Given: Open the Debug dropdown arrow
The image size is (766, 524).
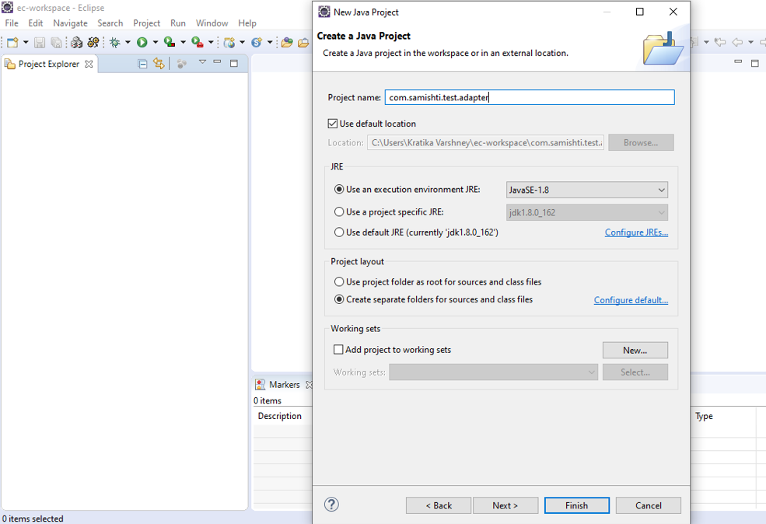Looking at the screenshot, I should click(128, 43).
